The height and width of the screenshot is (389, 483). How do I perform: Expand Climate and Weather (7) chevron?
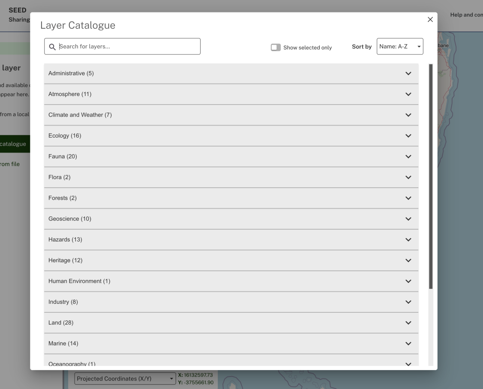click(408, 115)
